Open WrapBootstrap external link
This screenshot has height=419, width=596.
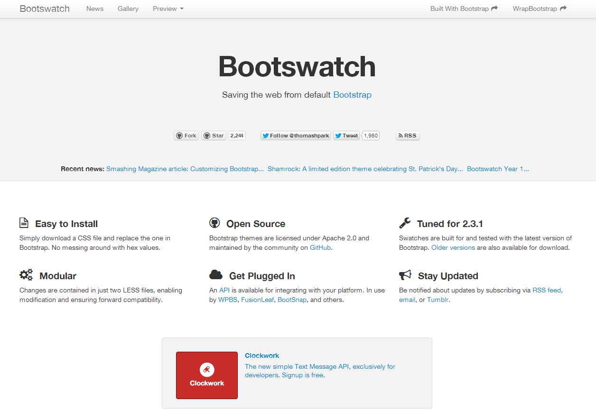point(540,9)
